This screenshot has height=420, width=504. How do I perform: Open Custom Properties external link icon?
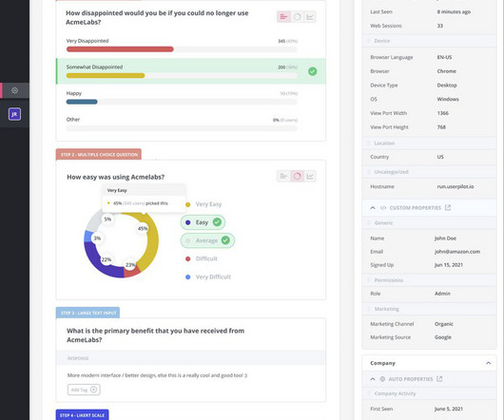pyautogui.click(x=448, y=208)
